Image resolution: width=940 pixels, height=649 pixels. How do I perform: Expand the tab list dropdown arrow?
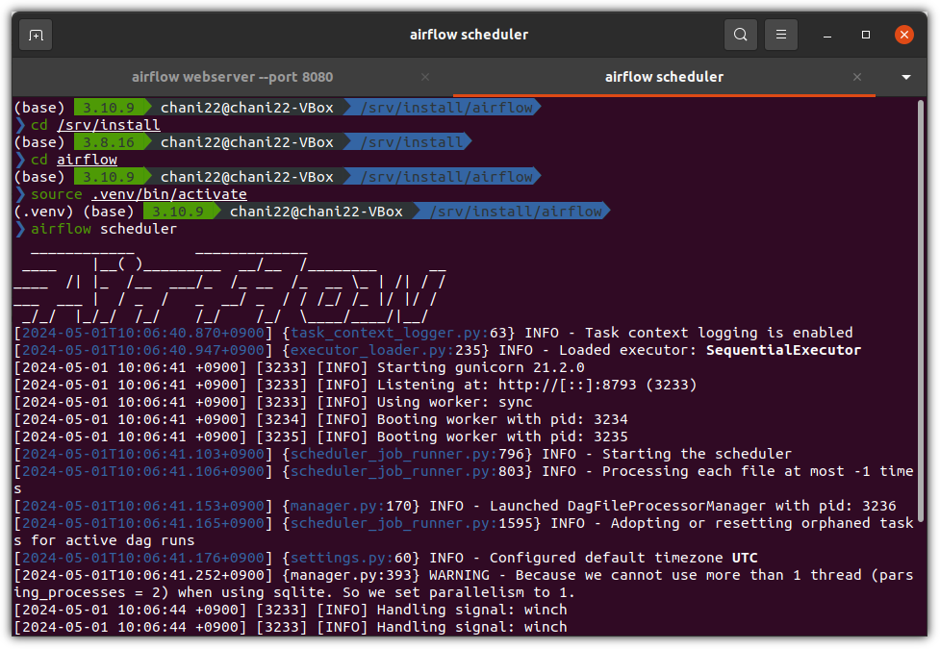(906, 77)
